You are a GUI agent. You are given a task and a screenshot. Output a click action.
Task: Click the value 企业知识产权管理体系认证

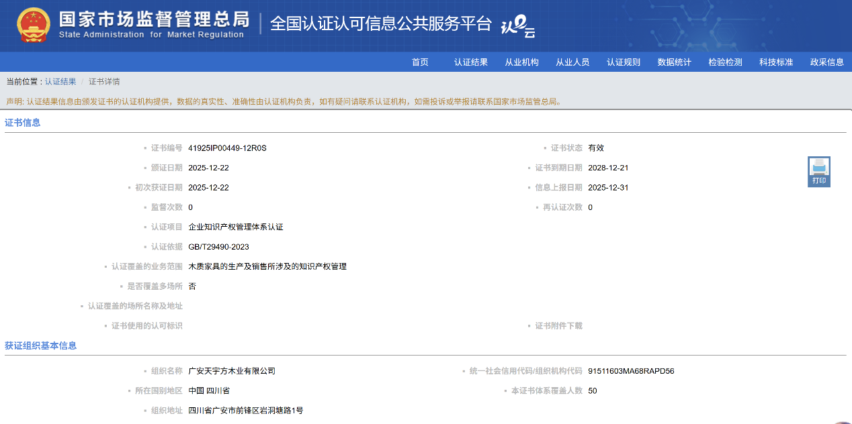pyautogui.click(x=236, y=227)
